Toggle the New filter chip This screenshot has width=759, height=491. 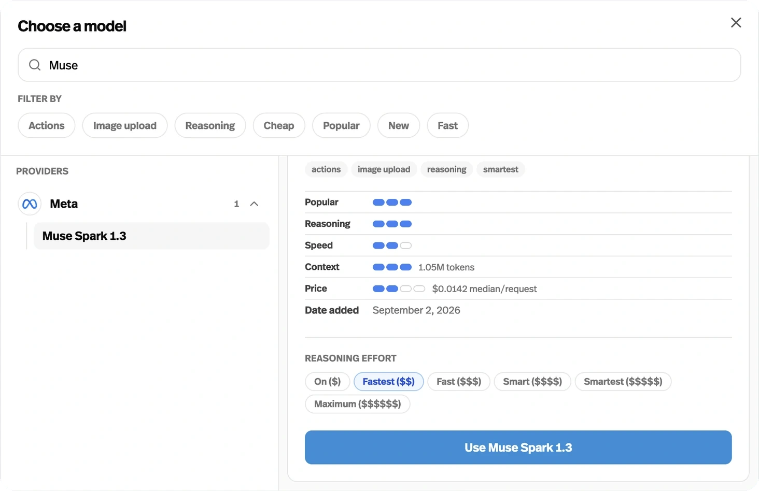point(399,125)
